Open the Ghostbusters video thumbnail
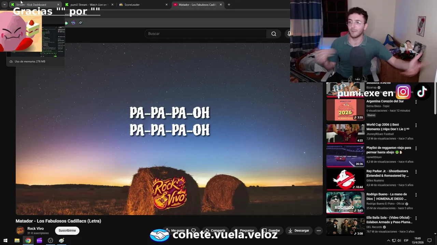437x245 pixels. (346, 180)
